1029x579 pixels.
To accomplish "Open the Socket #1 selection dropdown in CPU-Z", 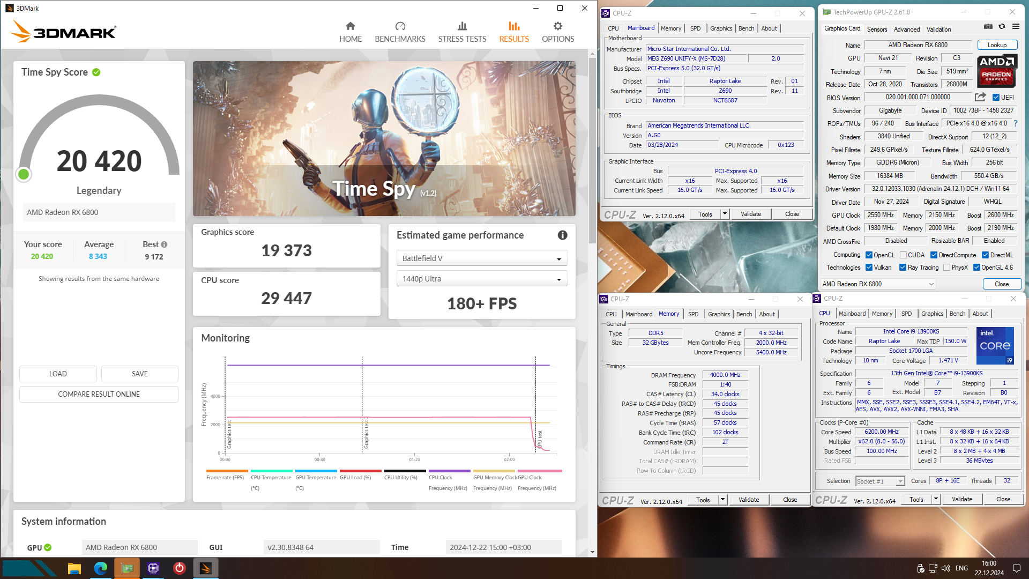I will tap(880, 481).
